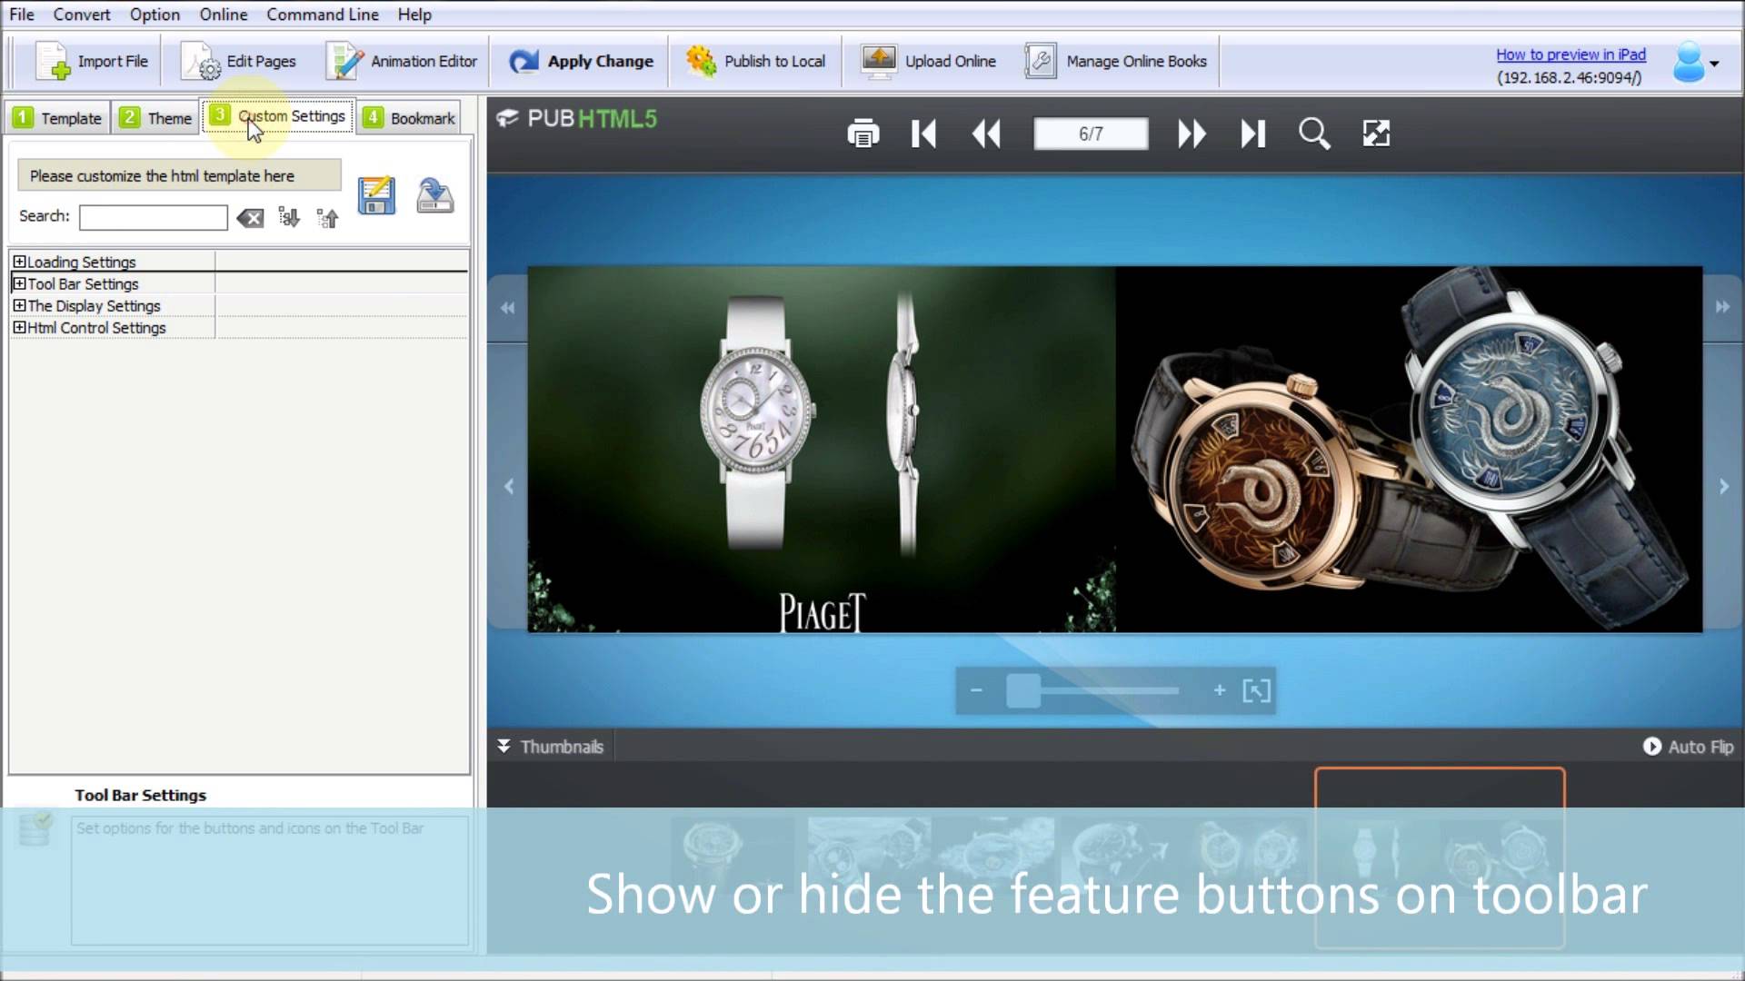This screenshot has height=981, width=1745.
Task: Open the How to preview in iPad link
Action: [x=1570, y=54]
